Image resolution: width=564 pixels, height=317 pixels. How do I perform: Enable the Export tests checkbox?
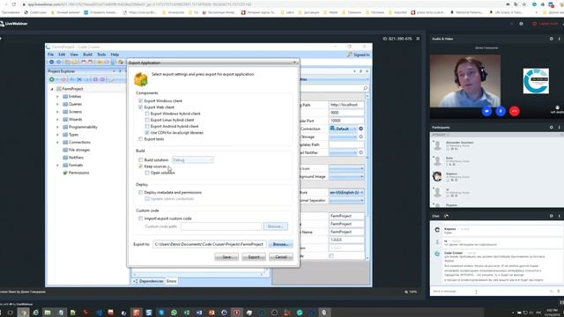coord(141,139)
